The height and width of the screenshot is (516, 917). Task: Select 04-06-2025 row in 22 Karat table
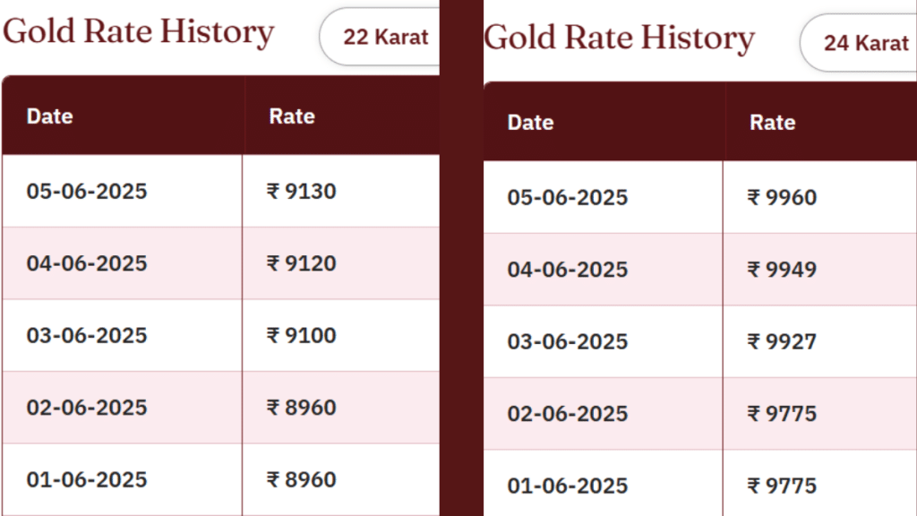[x=221, y=263]
